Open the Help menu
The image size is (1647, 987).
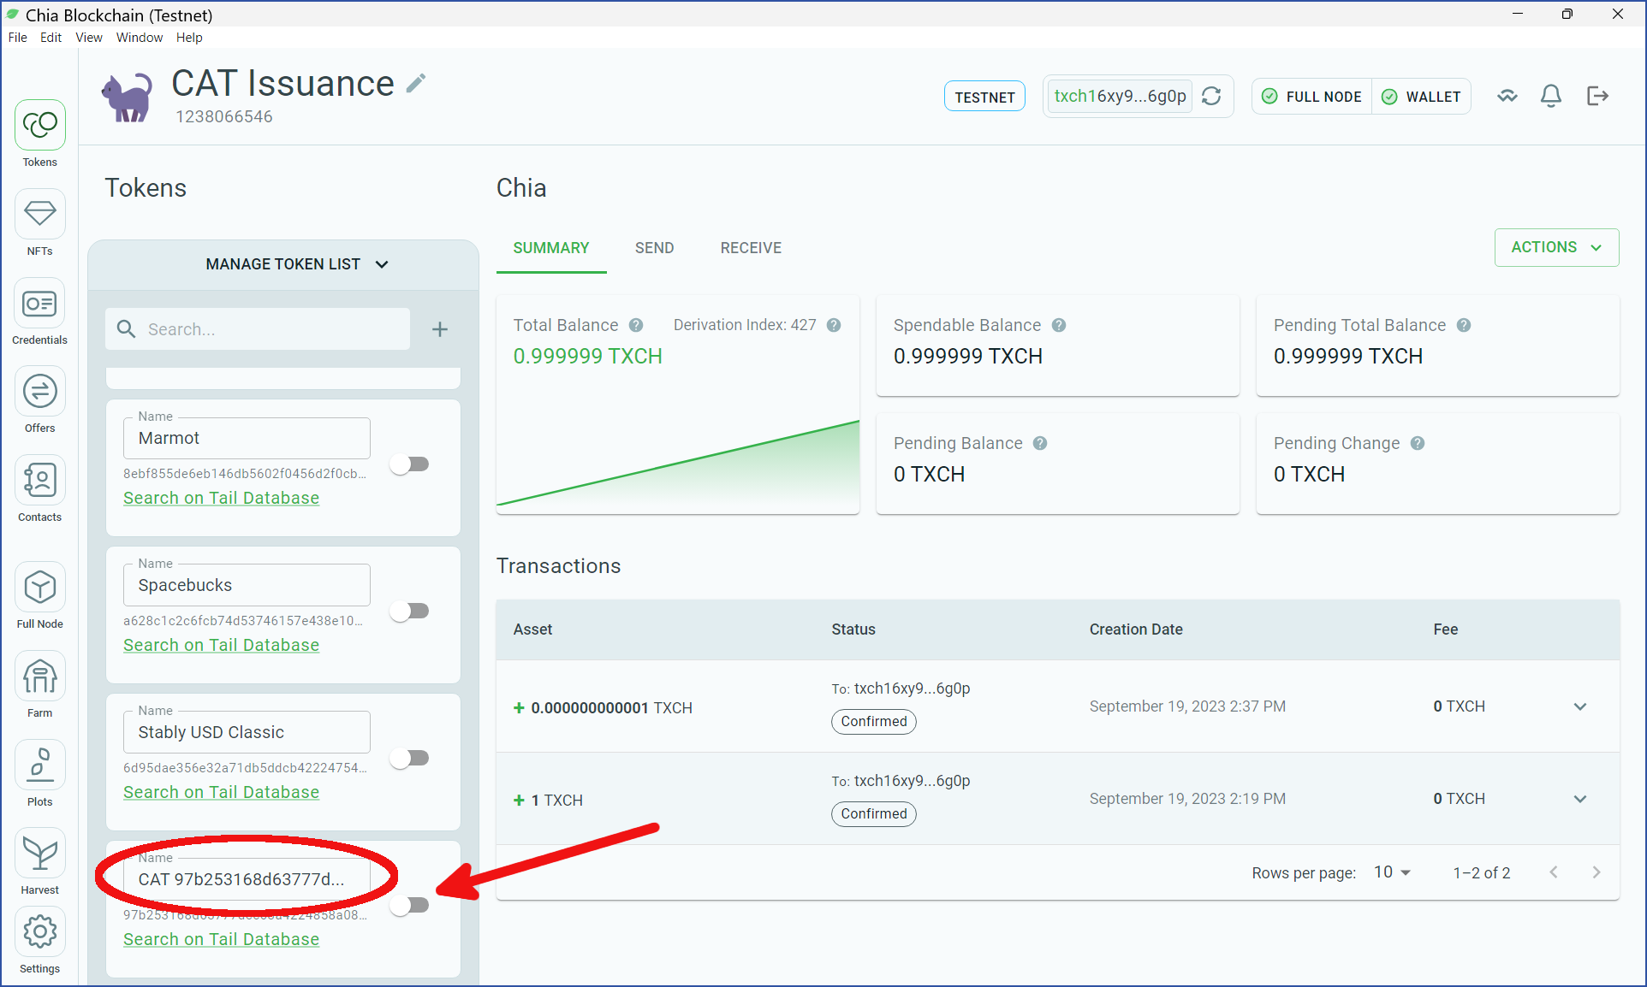[x=189, y=38]
